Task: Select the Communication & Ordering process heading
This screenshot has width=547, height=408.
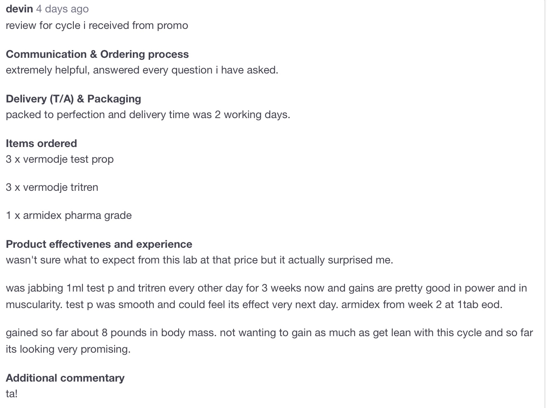Action: point(97,54)
